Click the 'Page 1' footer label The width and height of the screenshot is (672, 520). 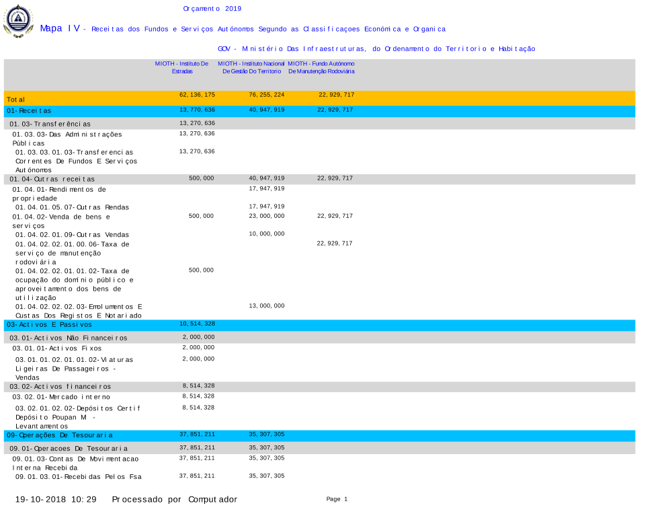[337, 499]
